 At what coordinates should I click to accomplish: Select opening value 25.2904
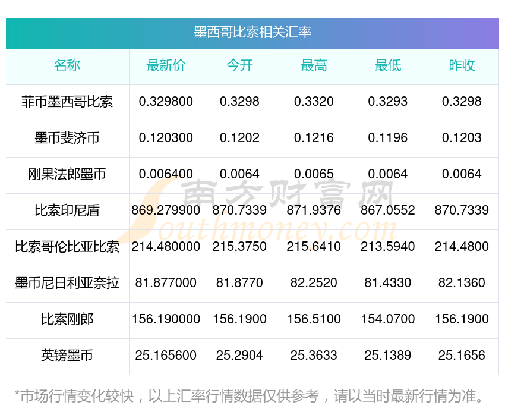239,356
